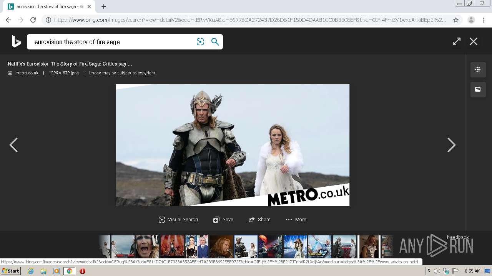
Task: Save the image to collection
Action: pyautogui.click(x=223, y=220)
